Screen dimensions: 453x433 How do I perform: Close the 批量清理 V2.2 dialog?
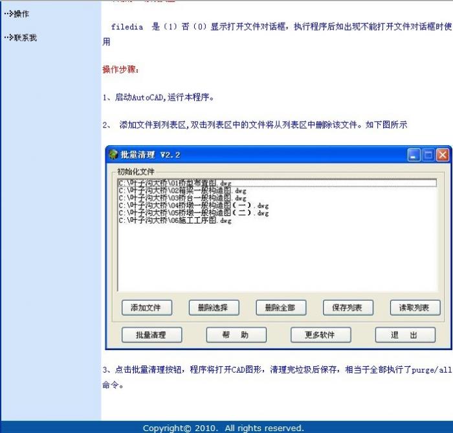coord(443,155)
